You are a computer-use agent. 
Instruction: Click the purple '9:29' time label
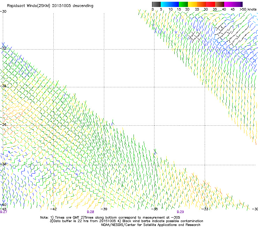pyautogui.click(x=180, y=212)
